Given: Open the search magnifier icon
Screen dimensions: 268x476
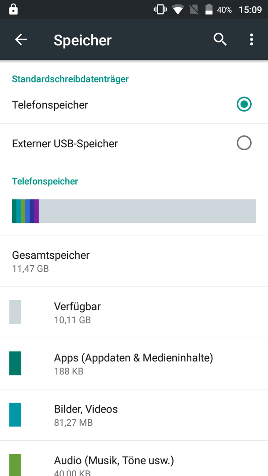Looking at the screenshot, I should pyautogui.click(x=220, y=40).
